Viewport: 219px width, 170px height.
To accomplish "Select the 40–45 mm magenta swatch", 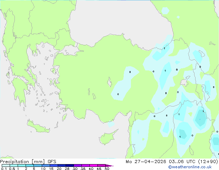I will (94, 165).
